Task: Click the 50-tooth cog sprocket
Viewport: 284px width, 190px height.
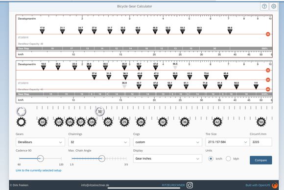Action: 261,122
